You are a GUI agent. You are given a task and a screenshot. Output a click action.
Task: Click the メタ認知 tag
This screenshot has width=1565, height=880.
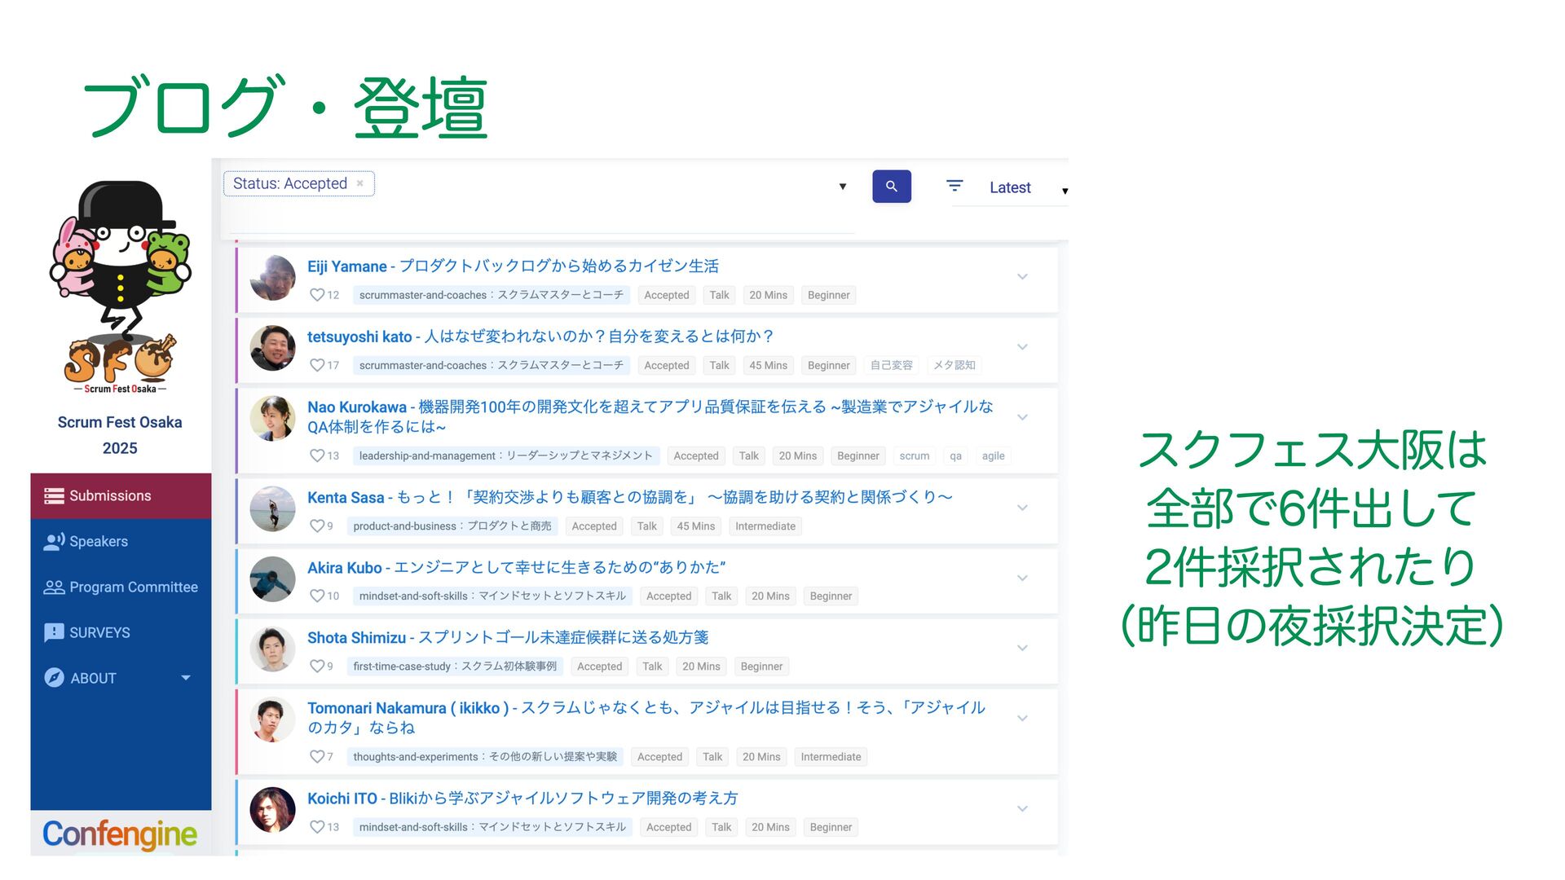(x=954, y=365)
